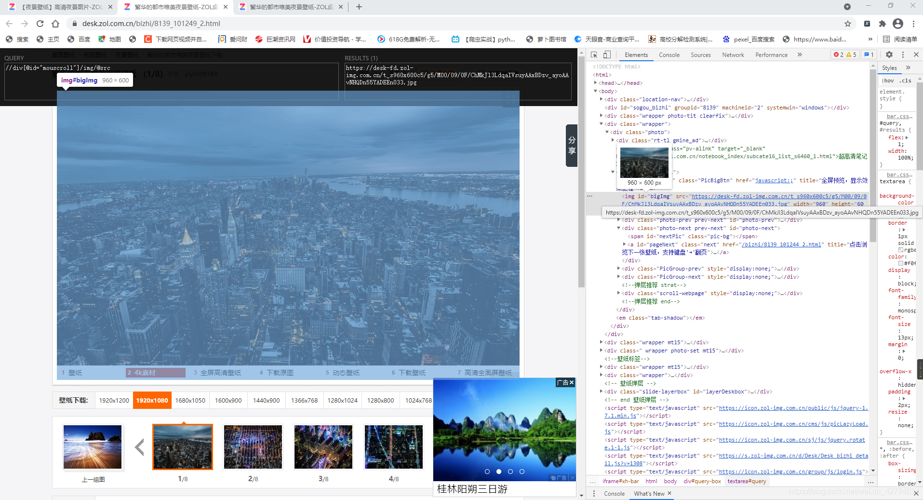Click the address bar URL
The image size is (923, 500).
click(x=151, y=24)
